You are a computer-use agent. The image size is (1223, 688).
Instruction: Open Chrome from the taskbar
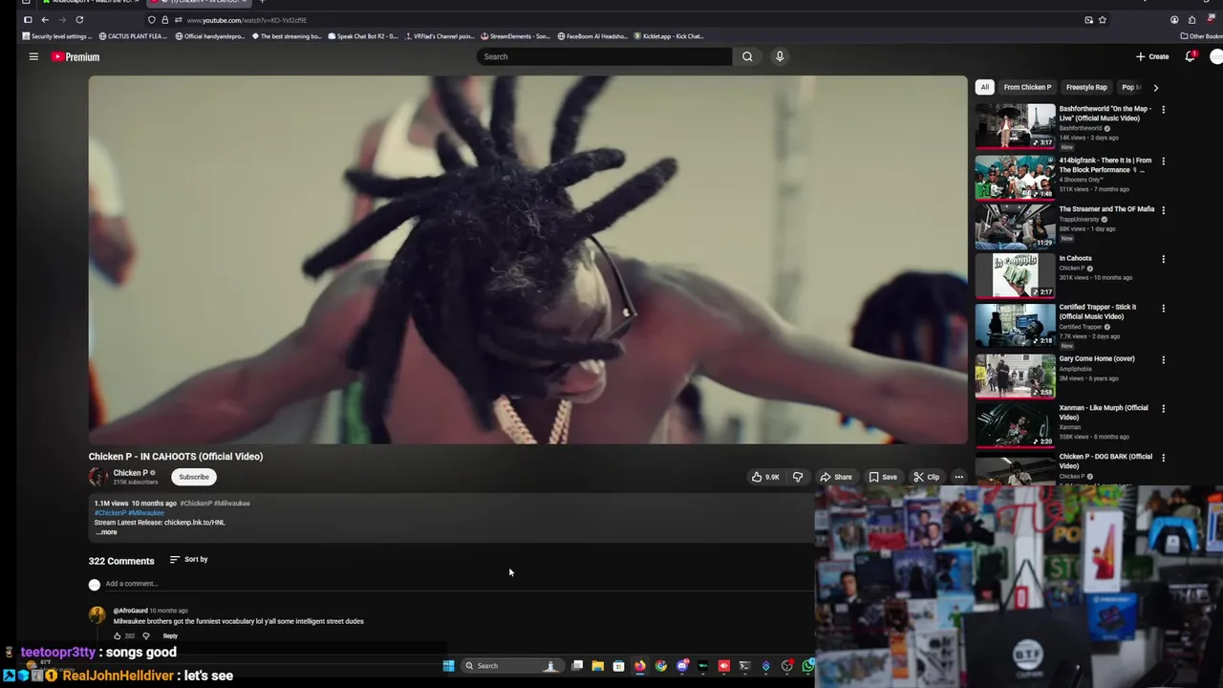coord(661,666)
